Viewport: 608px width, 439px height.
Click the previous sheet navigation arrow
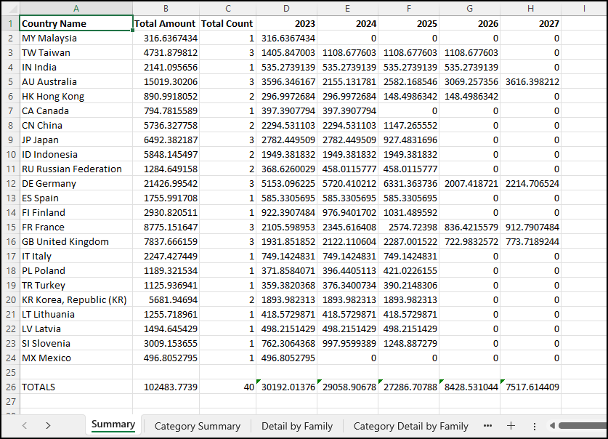[x=25, y=426]
